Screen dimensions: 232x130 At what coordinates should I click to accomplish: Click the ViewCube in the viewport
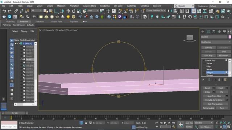[190, 38]
